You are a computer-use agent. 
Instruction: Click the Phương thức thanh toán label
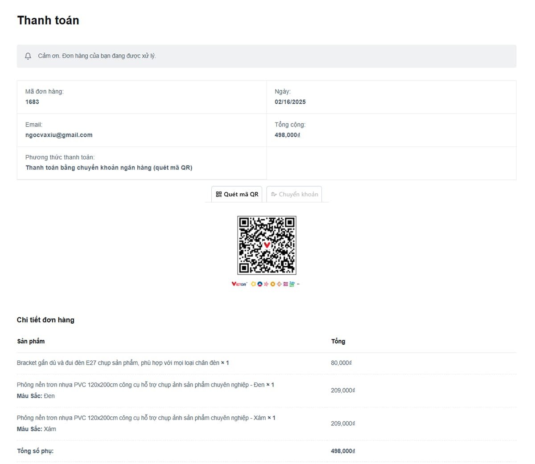point(60,157)
